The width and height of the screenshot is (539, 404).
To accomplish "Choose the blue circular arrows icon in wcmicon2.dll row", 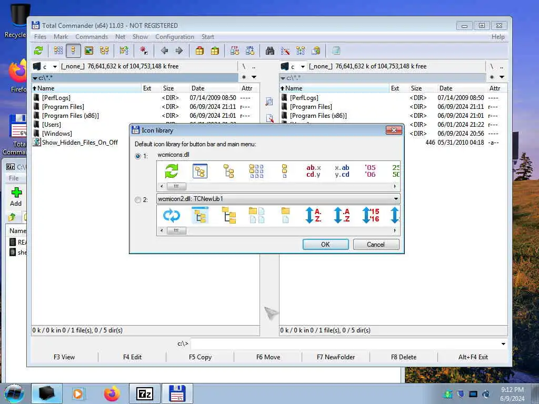I will coord(171,215).
